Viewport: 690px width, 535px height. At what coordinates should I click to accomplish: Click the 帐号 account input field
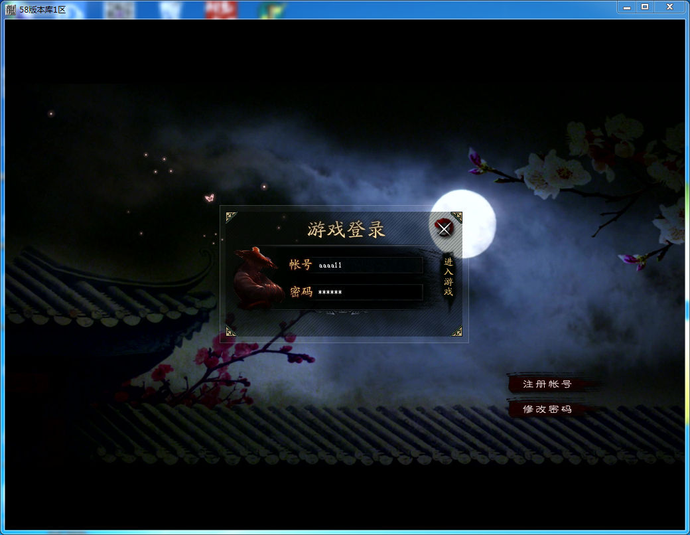(x=368, y=265)
